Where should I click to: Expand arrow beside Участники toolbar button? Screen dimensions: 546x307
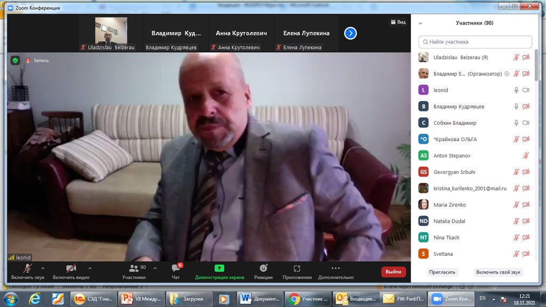click(x=155, y=269)
